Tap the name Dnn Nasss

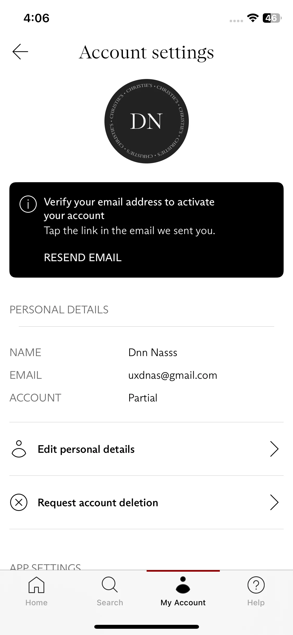pyautogui.click(x=153, y=352)
